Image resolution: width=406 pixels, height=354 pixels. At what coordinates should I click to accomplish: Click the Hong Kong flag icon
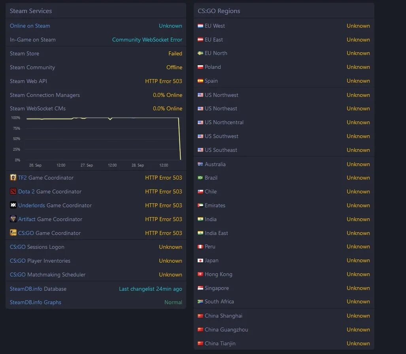pyautogui.click(x=200, y=274)
